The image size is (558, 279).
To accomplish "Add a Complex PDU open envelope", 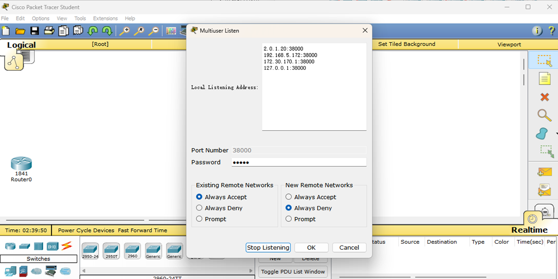I will 544,190.
